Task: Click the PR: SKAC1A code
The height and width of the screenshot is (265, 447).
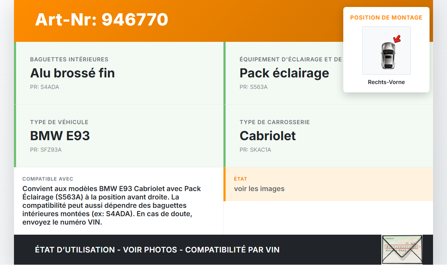Action: point(255,150)
